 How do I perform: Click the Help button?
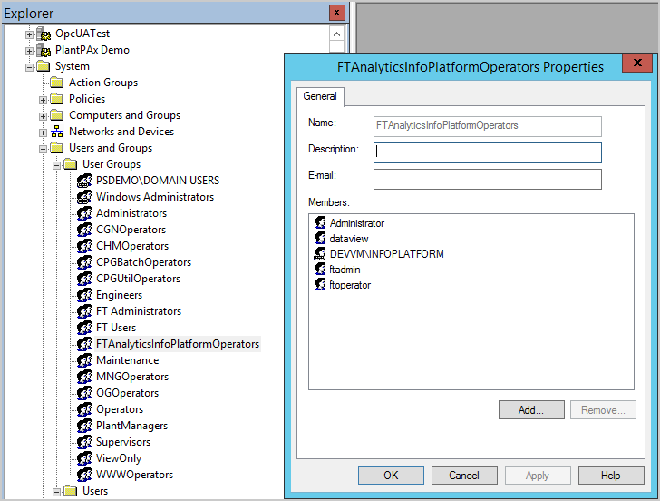click(611, 476)
